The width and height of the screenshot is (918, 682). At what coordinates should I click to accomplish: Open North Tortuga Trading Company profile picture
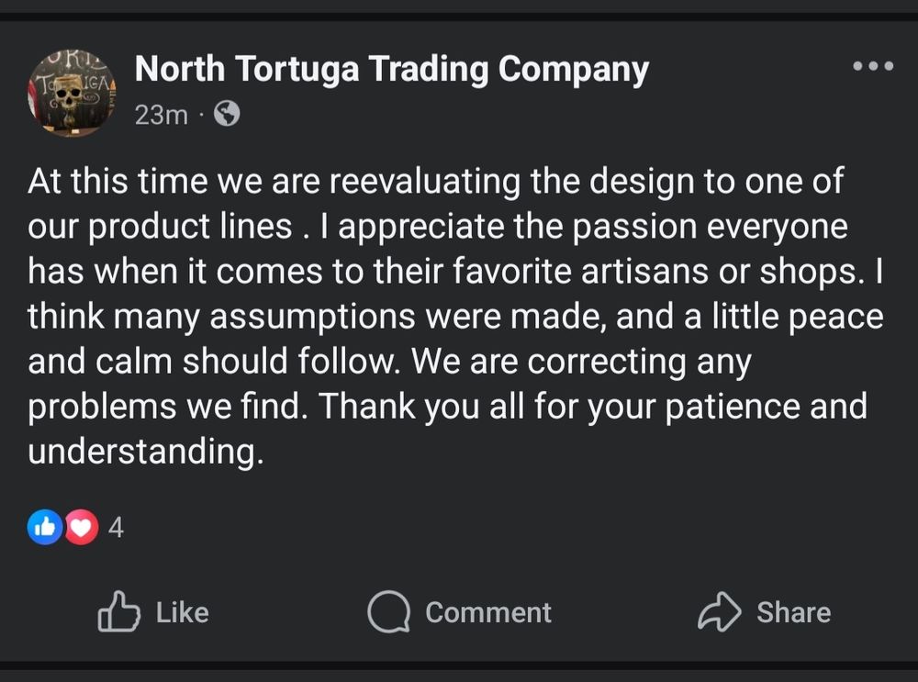72,93
